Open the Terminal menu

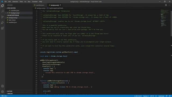coord(35,2)
